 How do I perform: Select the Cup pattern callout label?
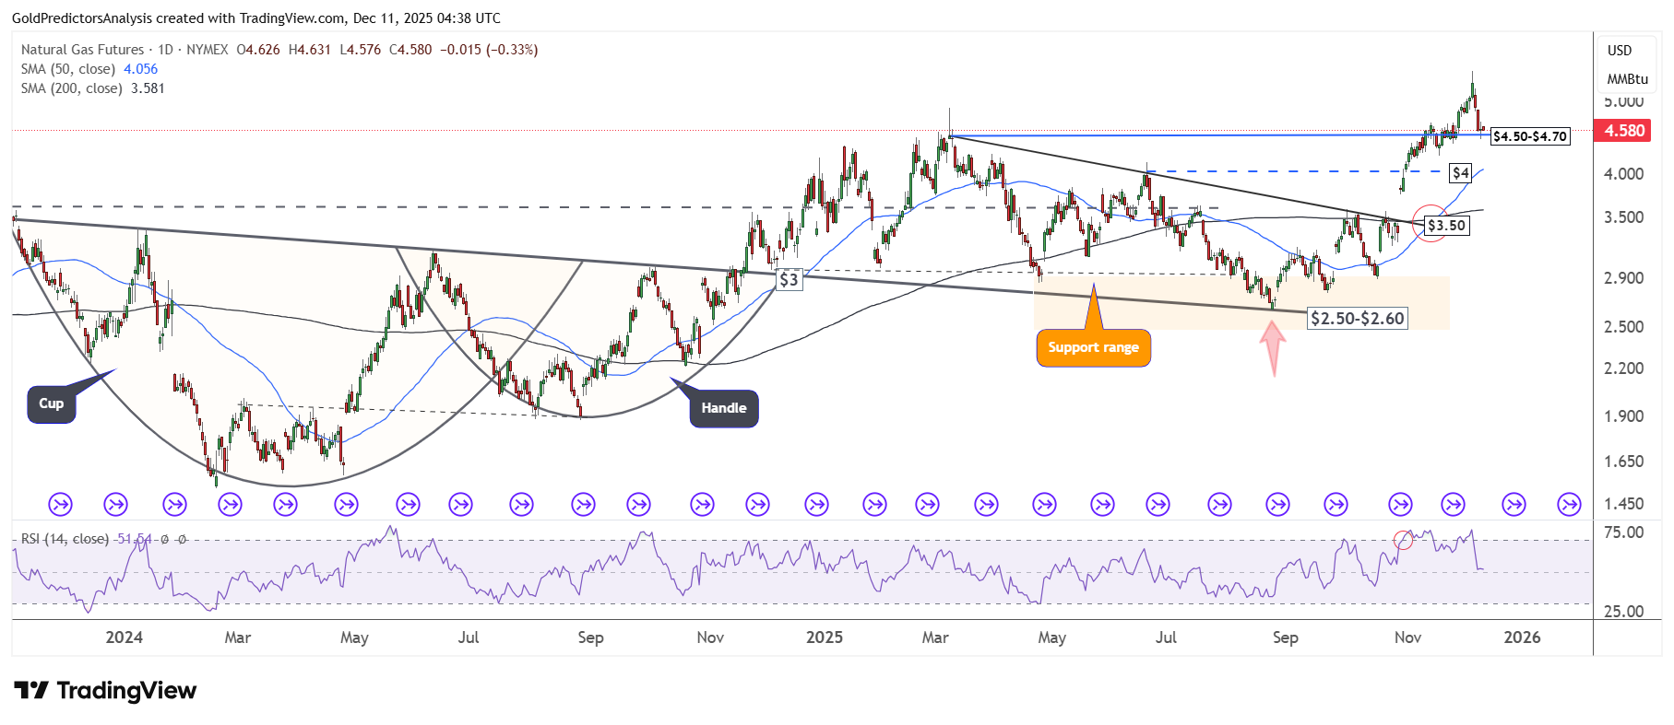pos(52,403)
